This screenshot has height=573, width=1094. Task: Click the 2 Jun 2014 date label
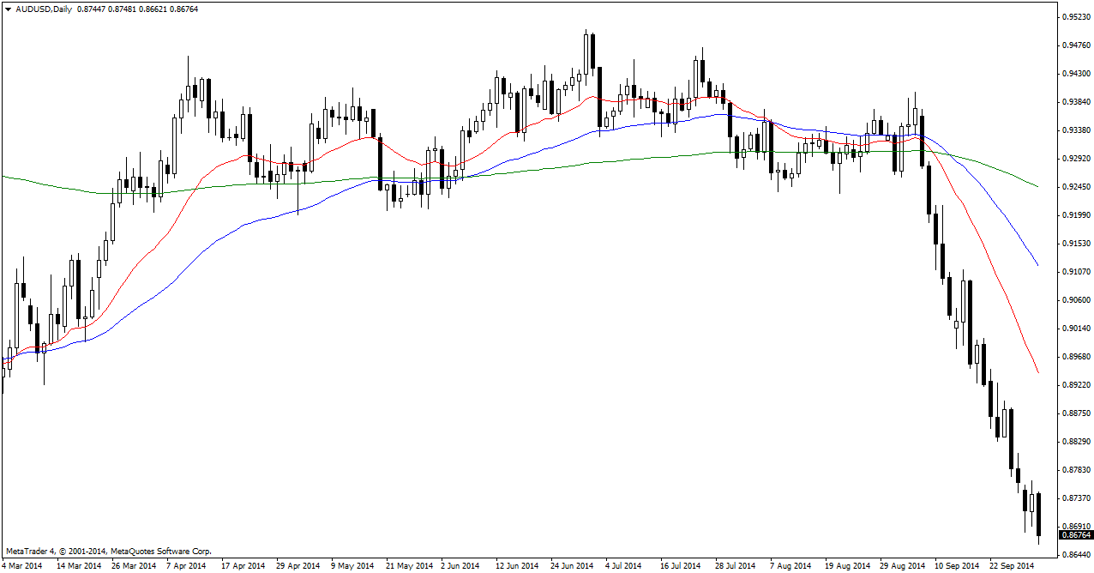click(x=460, y=566)
